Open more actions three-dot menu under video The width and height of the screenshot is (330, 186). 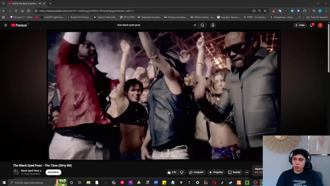pos(247,172)
